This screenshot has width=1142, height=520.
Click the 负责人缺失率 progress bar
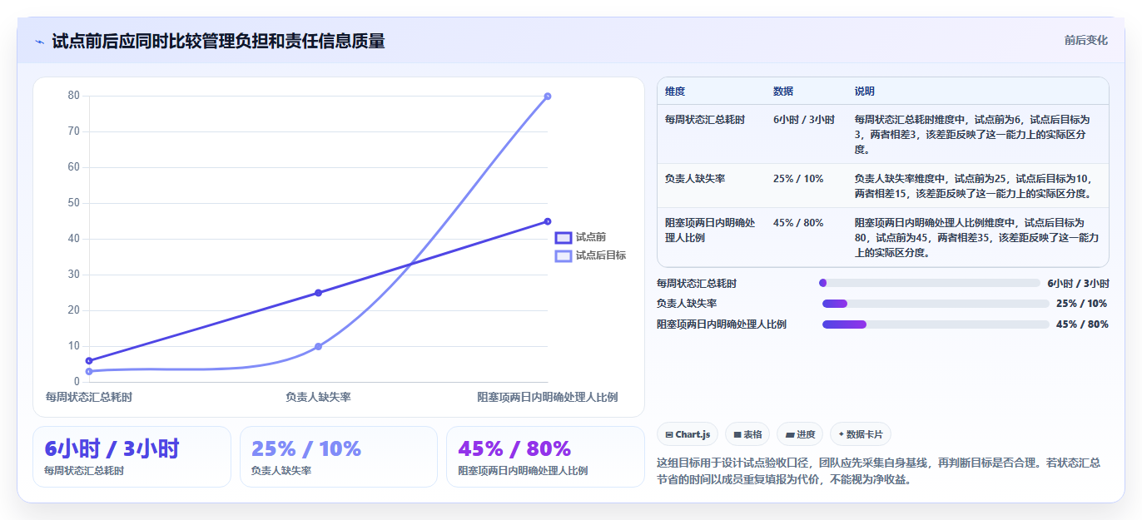[x=936, y=304]
